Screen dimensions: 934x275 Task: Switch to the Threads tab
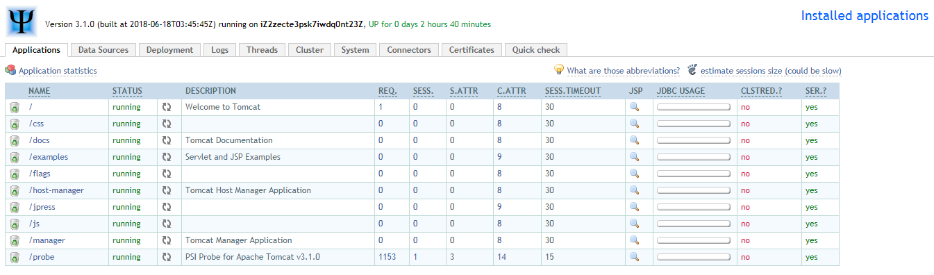click(262, 50)
